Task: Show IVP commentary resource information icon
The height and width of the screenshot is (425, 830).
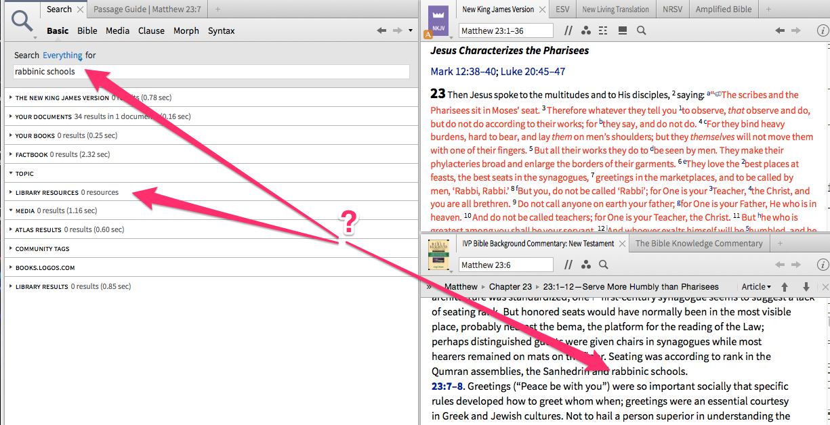Action: click(823, 265)
